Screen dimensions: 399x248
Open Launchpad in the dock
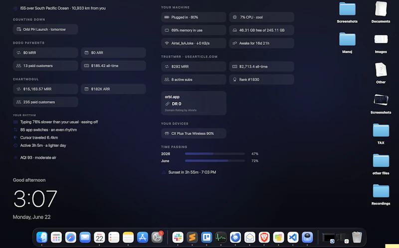56,238
